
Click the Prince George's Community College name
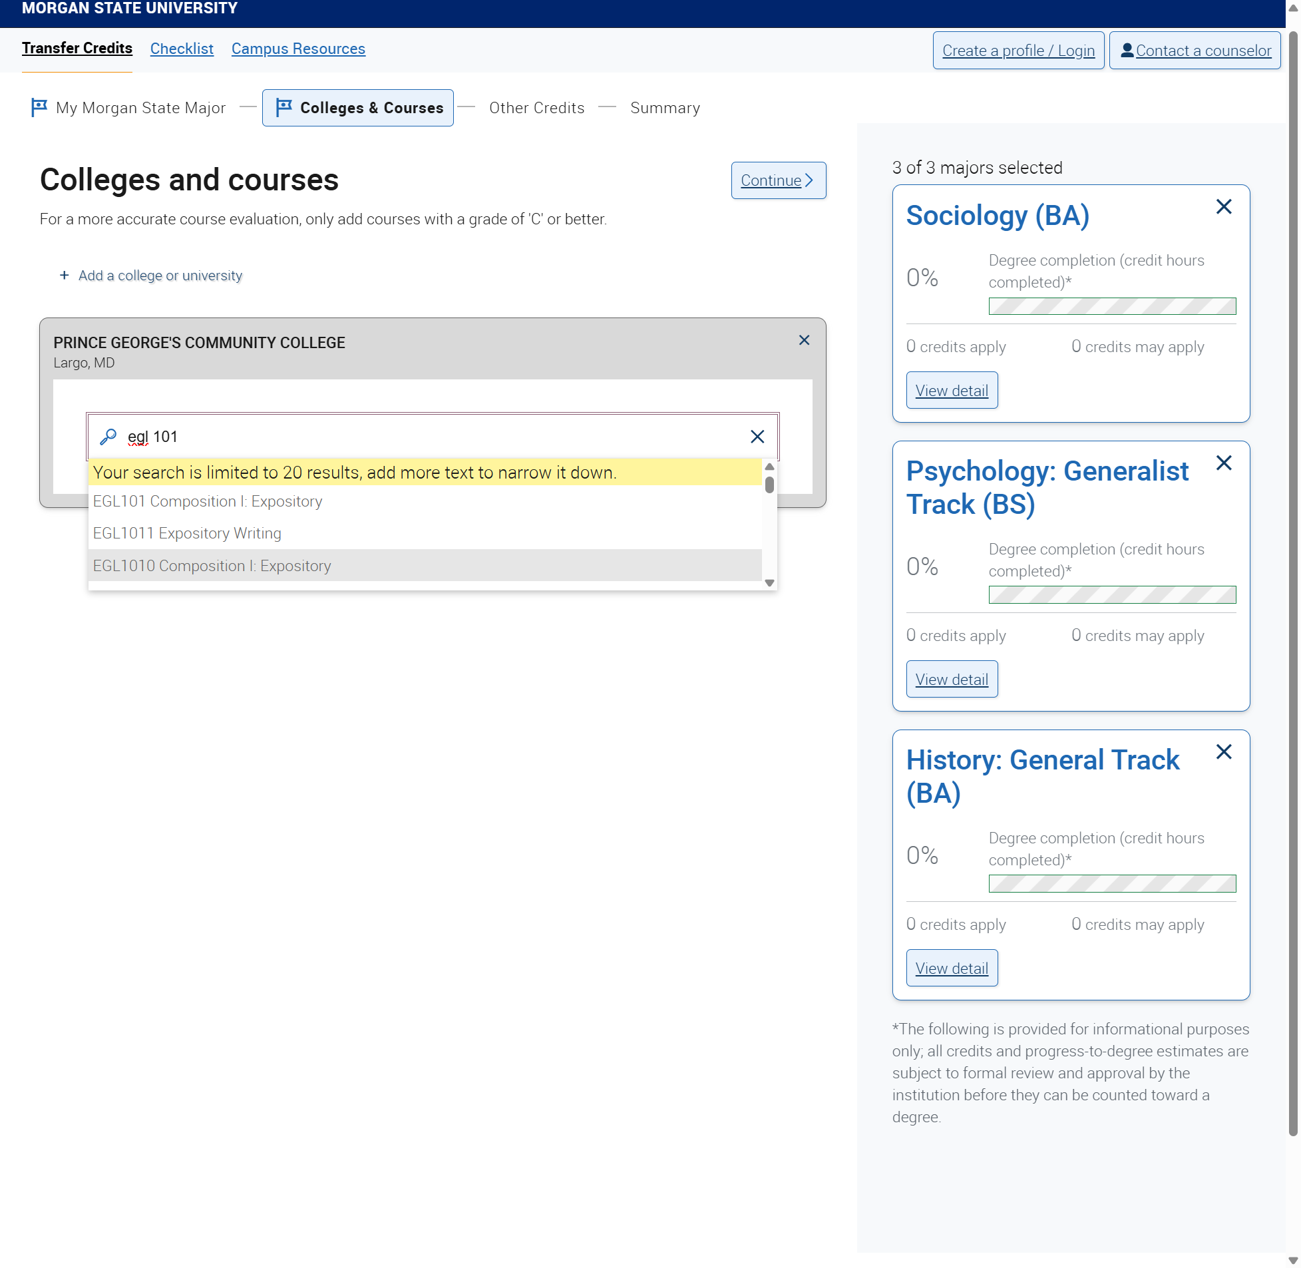click(x=199, y=342)
